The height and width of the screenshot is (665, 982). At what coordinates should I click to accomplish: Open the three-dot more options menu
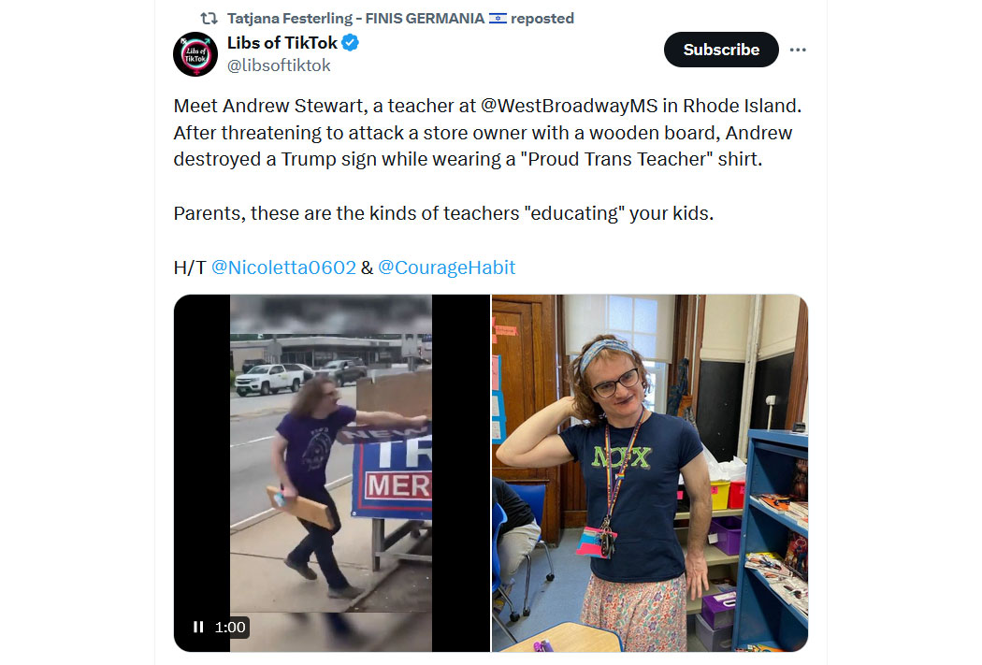pos(797,50)
